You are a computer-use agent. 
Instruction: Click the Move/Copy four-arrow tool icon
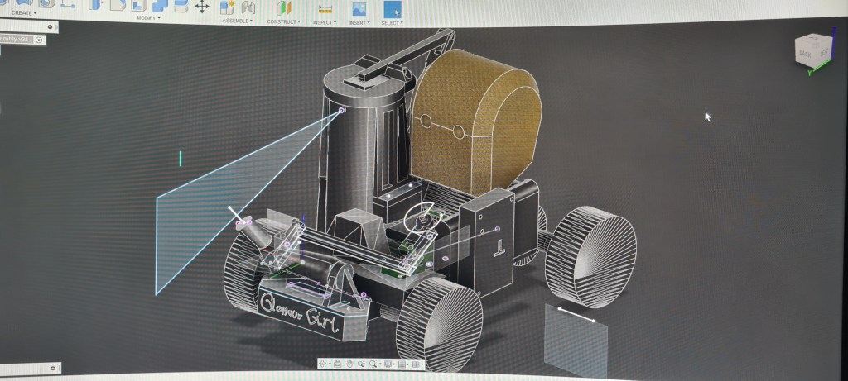tap(202, 7)
